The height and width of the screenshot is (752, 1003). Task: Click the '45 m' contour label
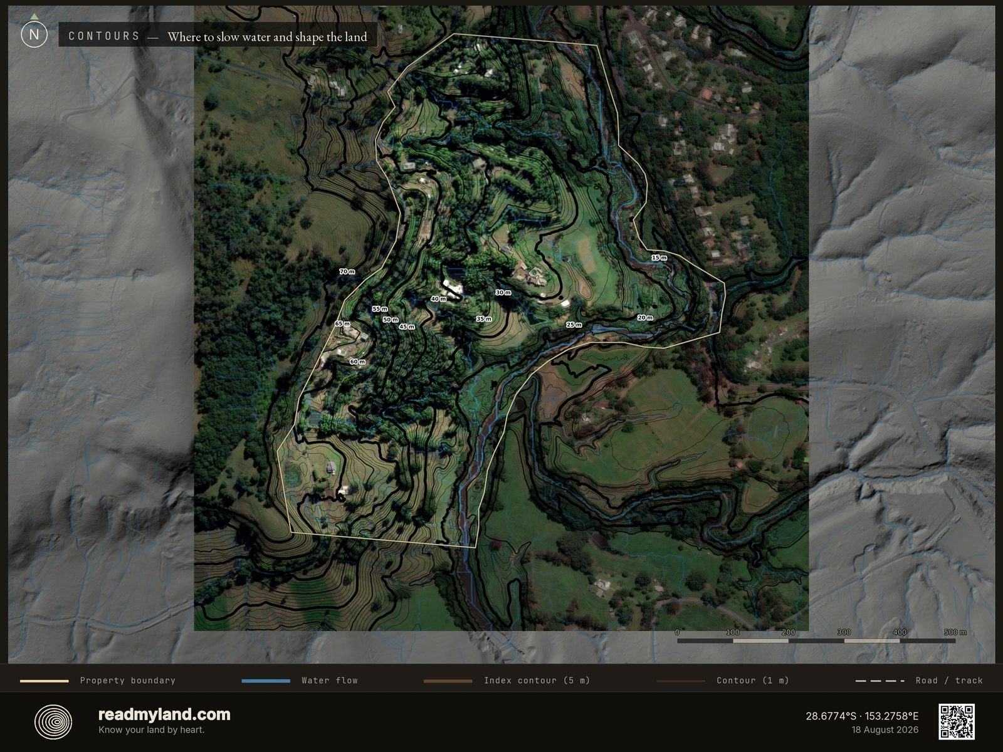click(x=407, y=326)
